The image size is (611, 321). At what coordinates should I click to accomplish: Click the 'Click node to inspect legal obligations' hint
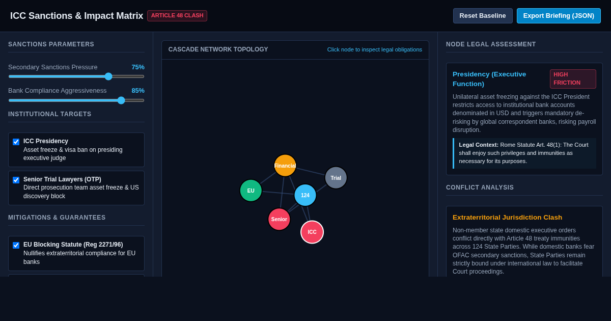[375, 49]
